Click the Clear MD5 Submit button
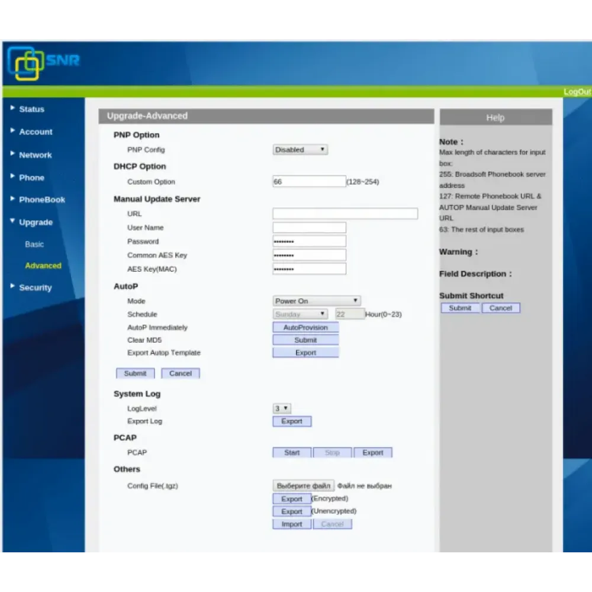The width and height of the screenshot is (592, 592). tap(305, 340)
